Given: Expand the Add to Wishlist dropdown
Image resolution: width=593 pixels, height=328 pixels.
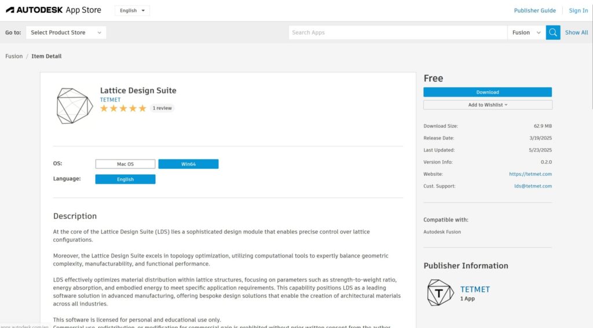Looking at the screenshot, I should [x=488, y=105].
